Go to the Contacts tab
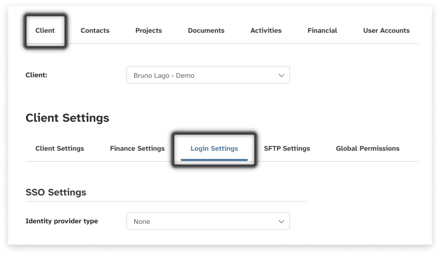This screenshot has height=255, width=440. (95, 31)
